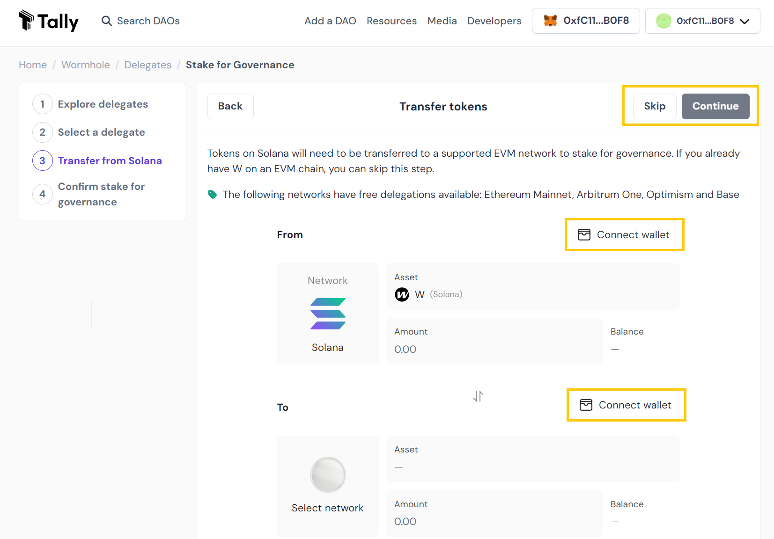774x539 pixels.
Task: Click the Solana network logo
Action: [x=328, y=313]
